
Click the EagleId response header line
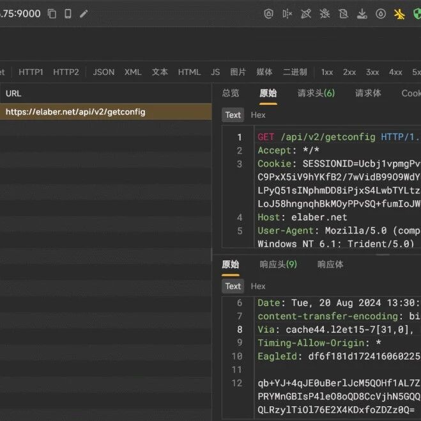point(339,356)
